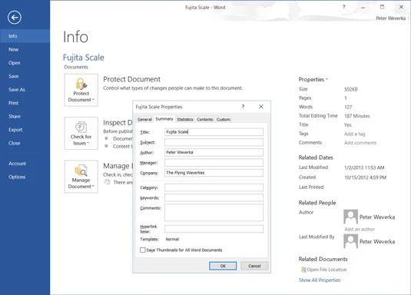Click Add a tag field
This screenshot has height=295, width=411.
[x=354, y=134]
